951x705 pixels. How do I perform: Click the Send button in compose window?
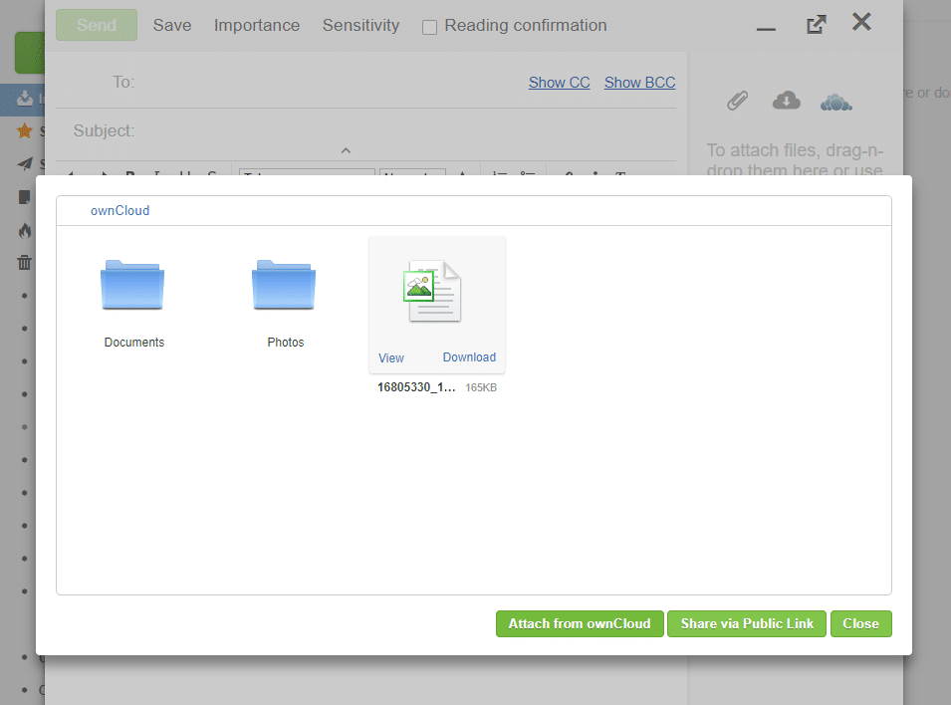(97, 25)
